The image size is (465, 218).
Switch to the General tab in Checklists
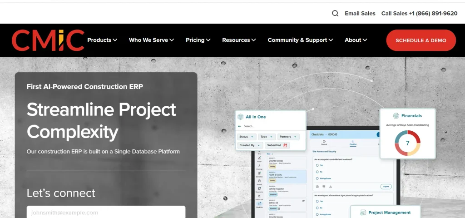point(324,143)
